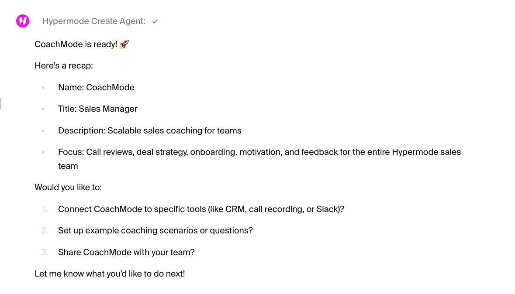Click the 'Here's a recap:' line
The width and height of the screenshot is (515, 294).
point(64,65)
